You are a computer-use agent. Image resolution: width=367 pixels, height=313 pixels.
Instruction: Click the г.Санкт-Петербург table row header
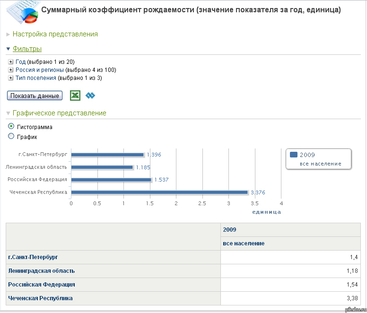tap(33, 257)
